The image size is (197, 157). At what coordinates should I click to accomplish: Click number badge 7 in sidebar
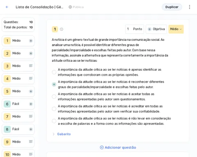tap(7, 117)
